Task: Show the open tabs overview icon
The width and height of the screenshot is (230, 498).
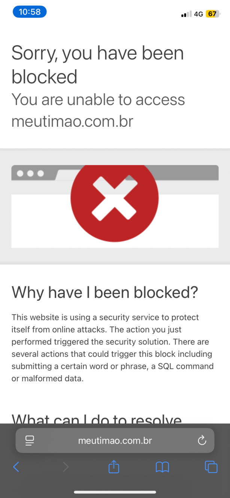Action: coord(211,466)
